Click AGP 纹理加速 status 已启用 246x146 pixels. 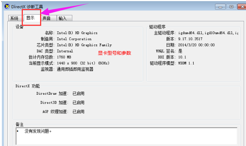(x=79, y=112)
